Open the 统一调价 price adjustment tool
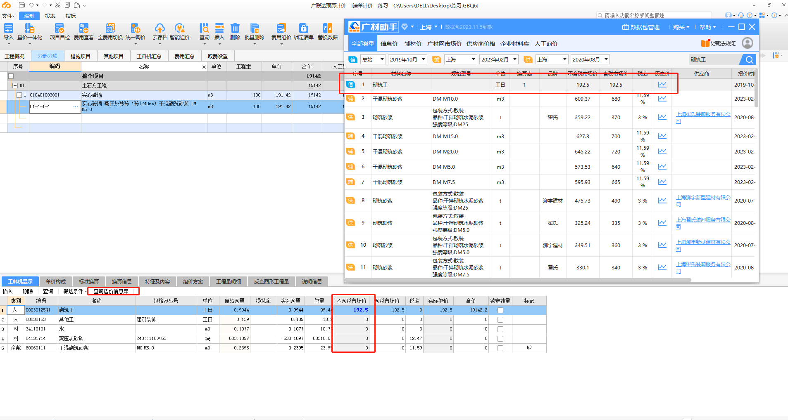Image resolution: width=788 pixels, height=420 pixels. coord(136,32)
